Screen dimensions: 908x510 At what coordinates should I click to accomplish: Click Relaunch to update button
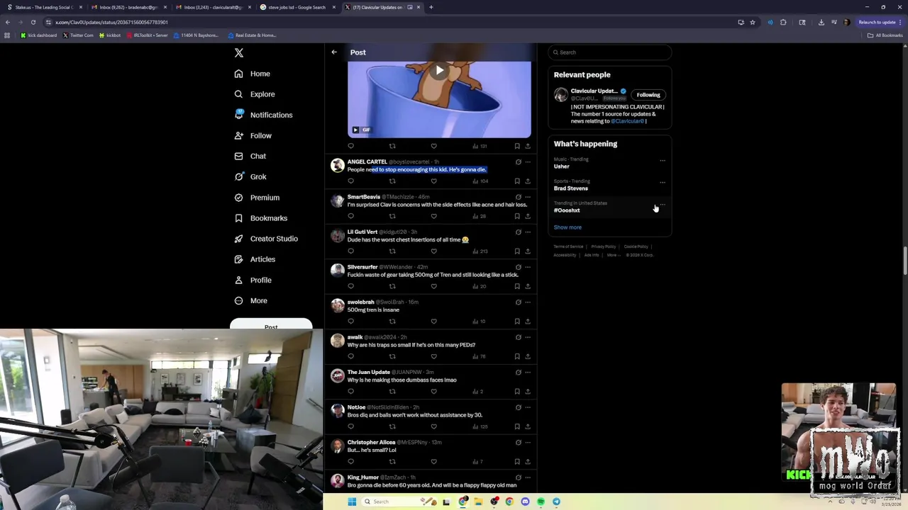[x=880, y=22]
